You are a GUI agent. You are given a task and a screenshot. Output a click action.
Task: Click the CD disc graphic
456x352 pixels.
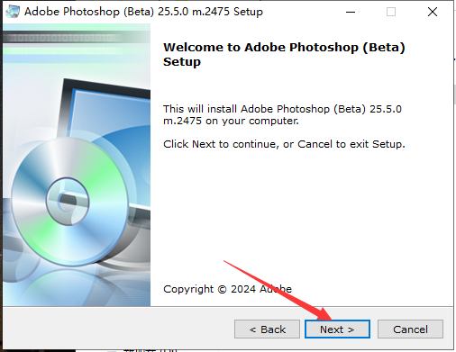click(70, 202)
